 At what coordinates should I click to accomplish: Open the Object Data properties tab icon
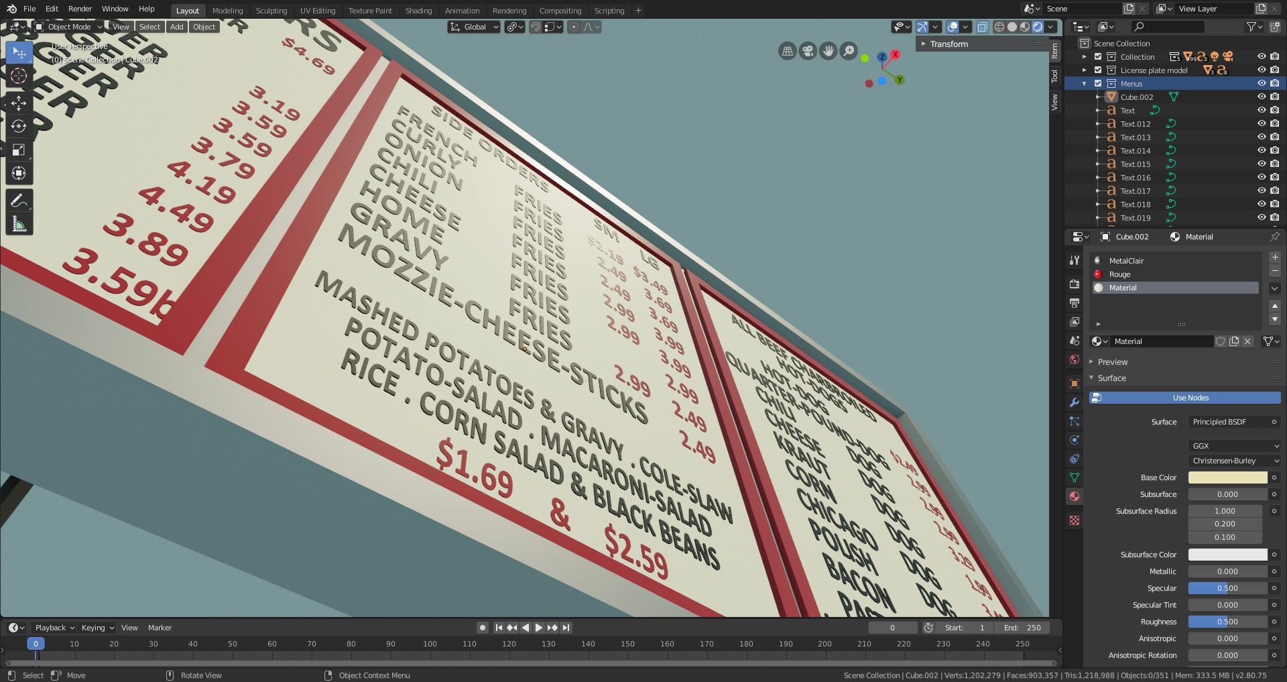click(x=1075, y=477)
